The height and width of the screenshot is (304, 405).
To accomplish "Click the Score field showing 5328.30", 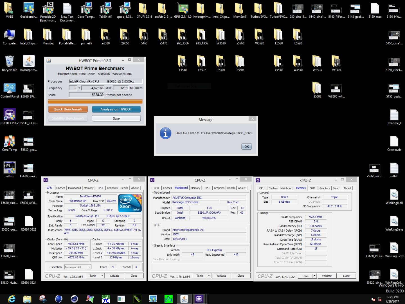I will pos(87,95).
